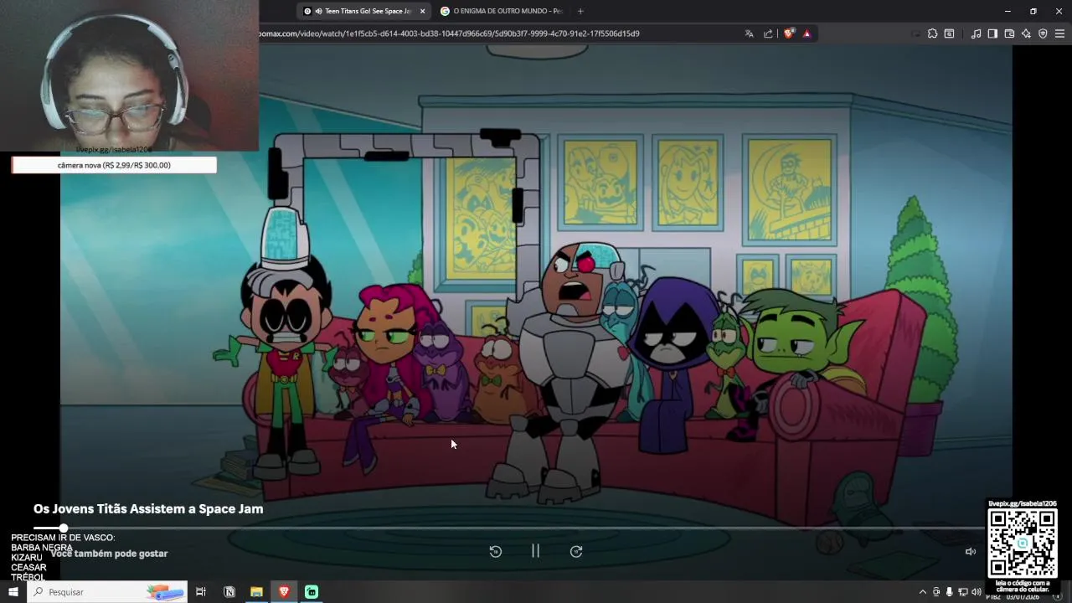Rewind the video ten seconds
Screen dimensions: 1072x603
tap(495, 551)
